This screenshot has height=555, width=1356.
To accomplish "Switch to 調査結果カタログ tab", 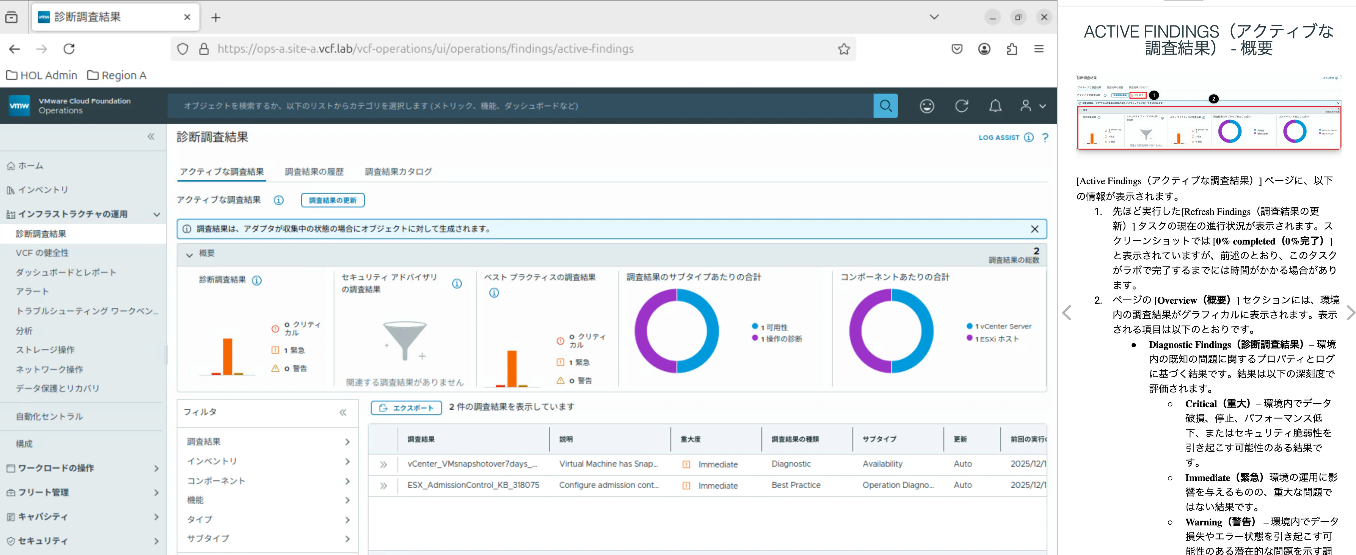I will (x=399, y=171).
